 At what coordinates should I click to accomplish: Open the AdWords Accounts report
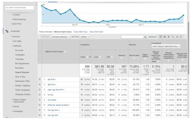19,50
